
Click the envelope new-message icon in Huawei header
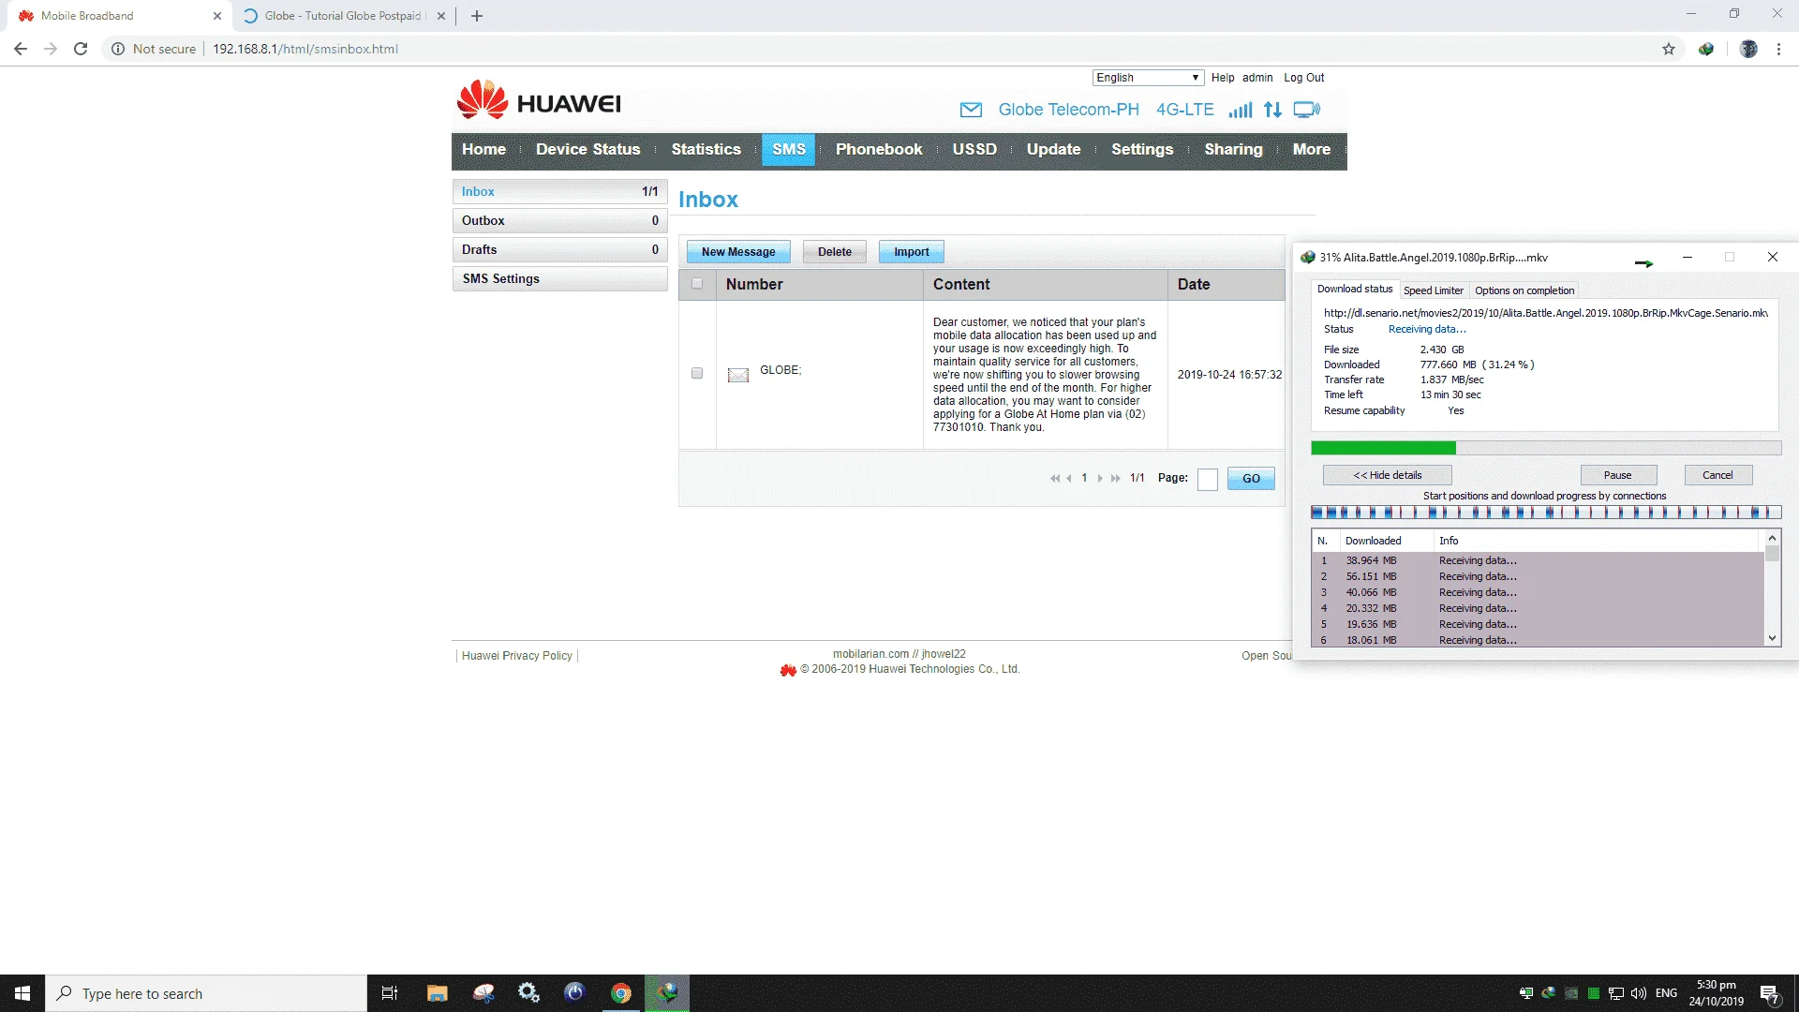[971, 110]
